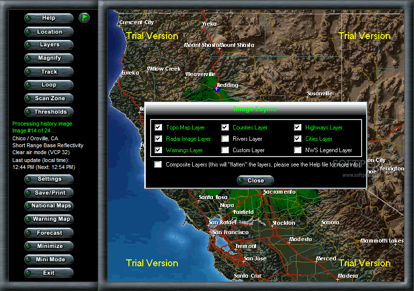Enable the Composite Layers checkbox
414x291 pixels.
click(158, 164)
